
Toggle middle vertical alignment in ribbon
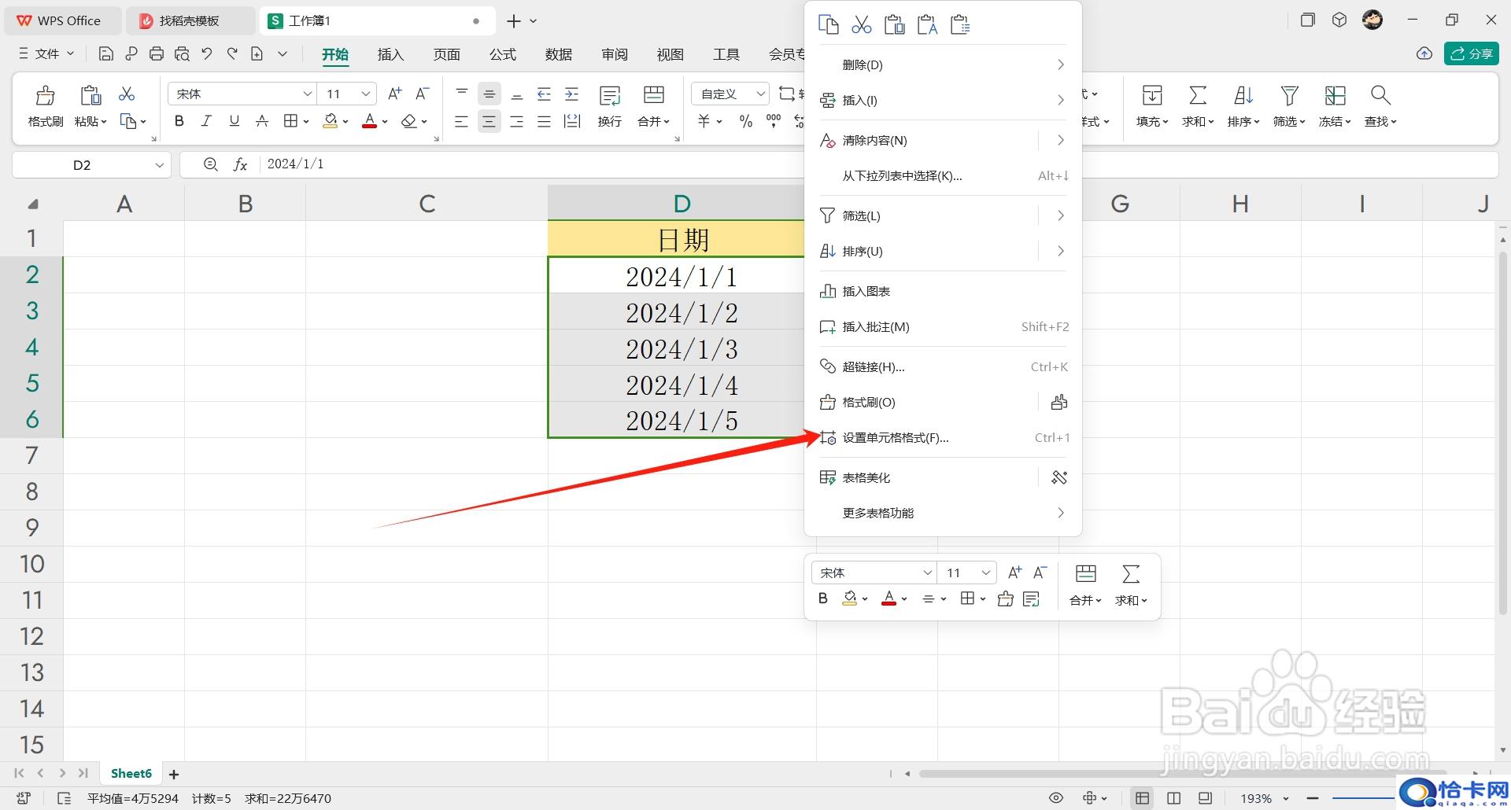point(489,94)
